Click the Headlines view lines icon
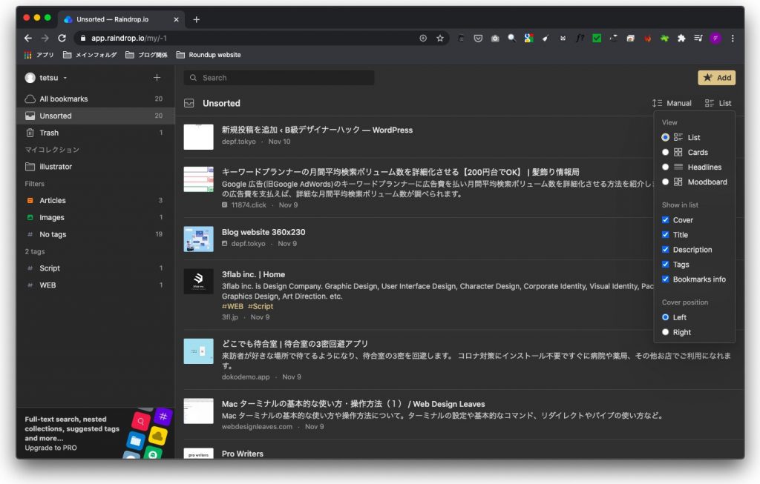Screen dimensions: 760x484 pyautogui.click(x=678, y=167)
